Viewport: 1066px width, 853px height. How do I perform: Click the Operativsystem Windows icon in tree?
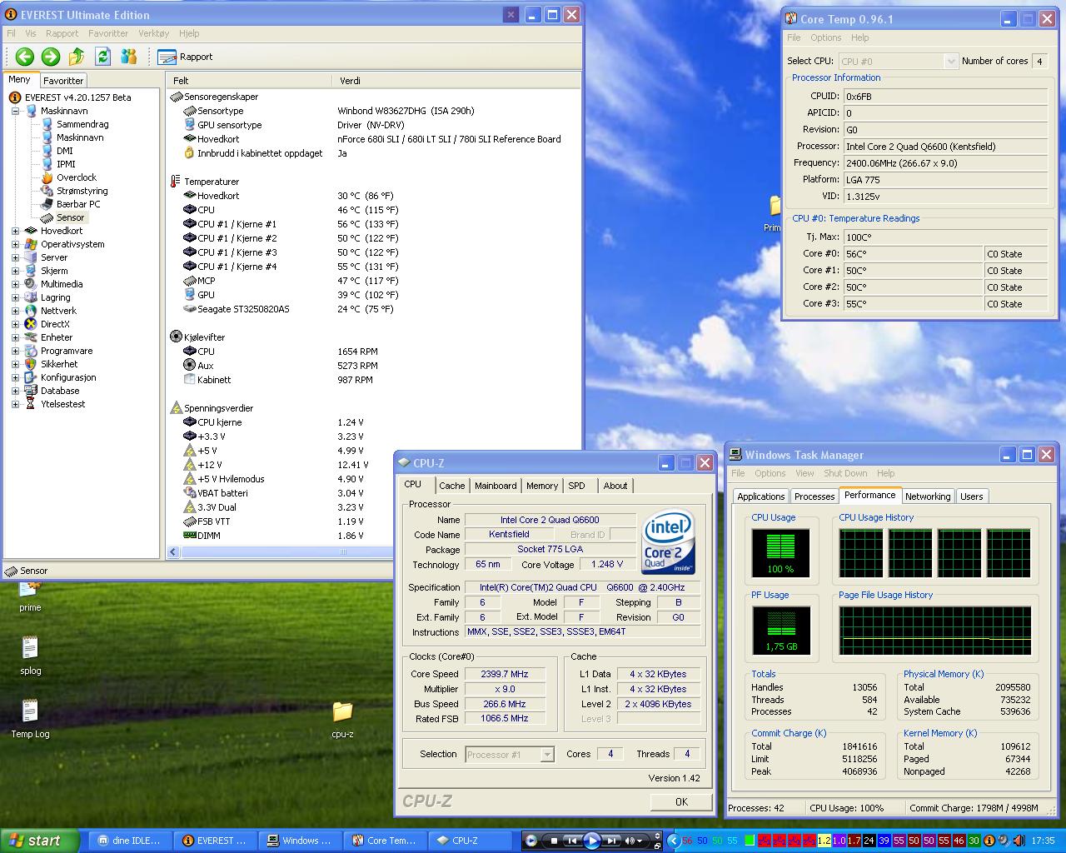(x=32, y=244)
